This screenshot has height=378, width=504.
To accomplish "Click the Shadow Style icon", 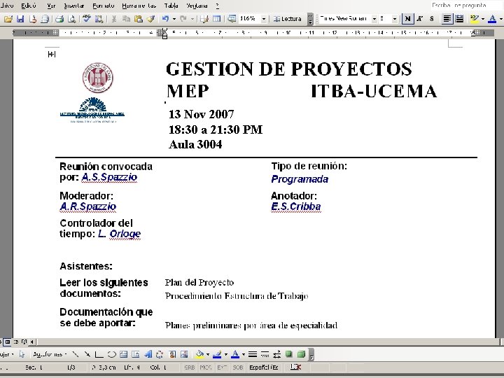I will tap(289, 354).
